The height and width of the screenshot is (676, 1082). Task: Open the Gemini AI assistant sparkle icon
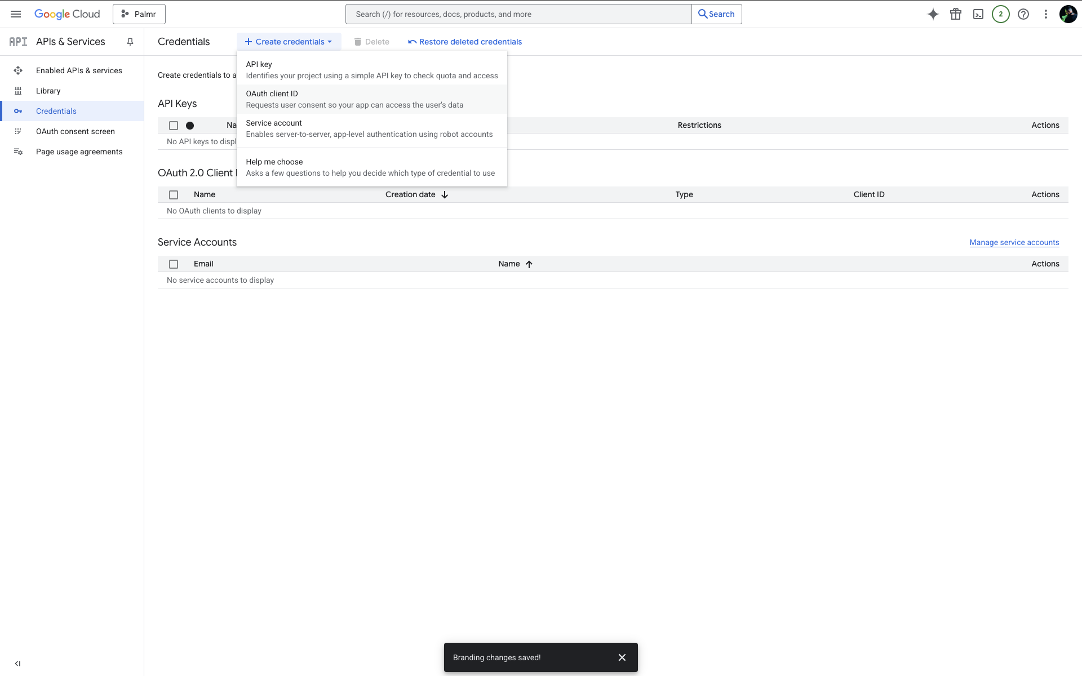tap(933, 14)
